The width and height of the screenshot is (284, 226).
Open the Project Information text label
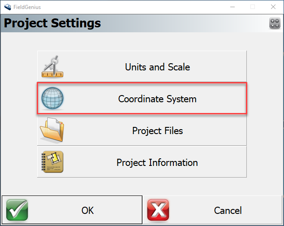point(157,162)
